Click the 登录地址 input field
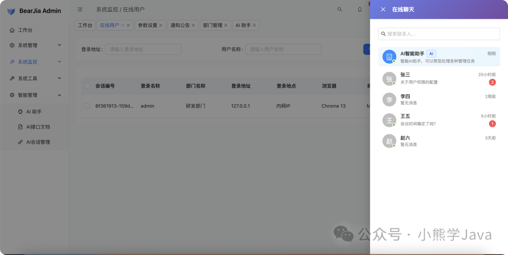The height and width of the screenshot is (255, 508). pyautogui.click(x=143, y=49)
